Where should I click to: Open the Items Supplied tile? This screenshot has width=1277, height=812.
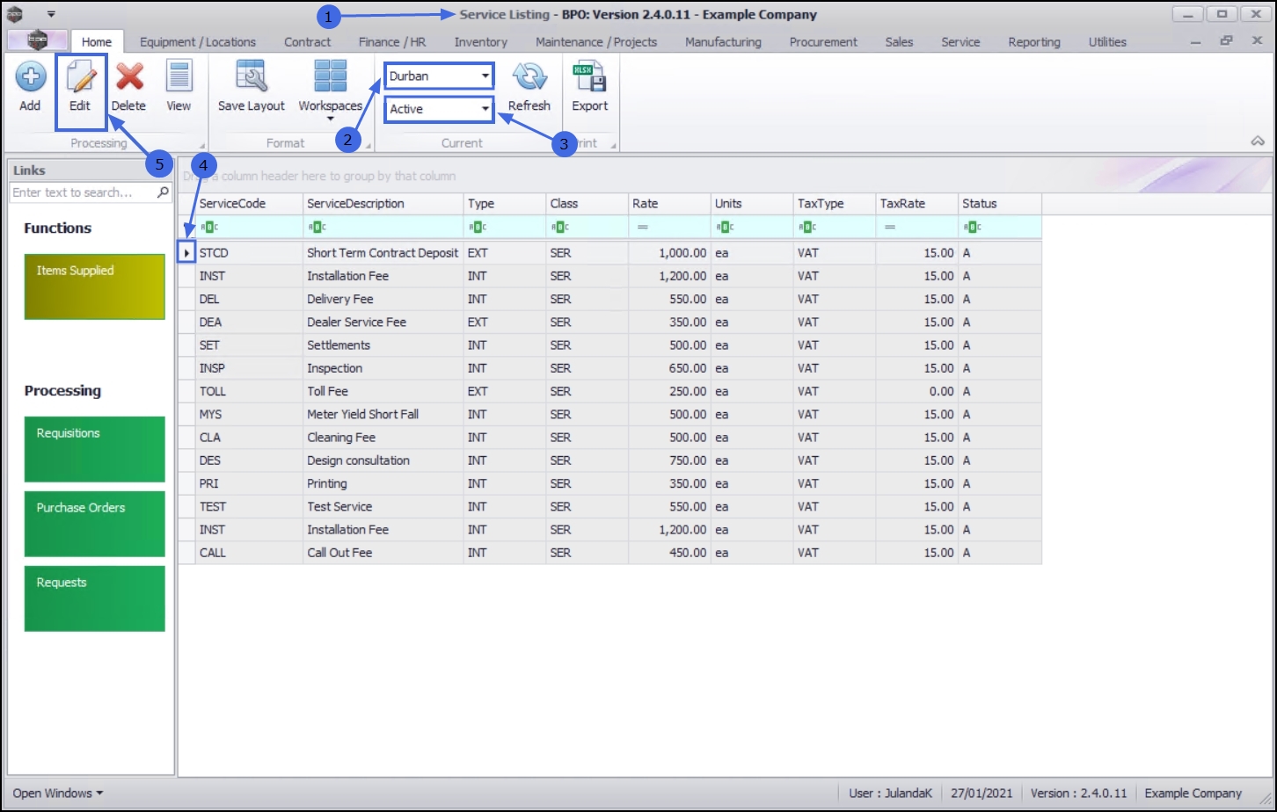(x=95, y=286)
